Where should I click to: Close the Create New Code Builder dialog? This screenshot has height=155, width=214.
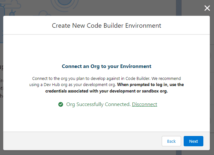(207, 8)
